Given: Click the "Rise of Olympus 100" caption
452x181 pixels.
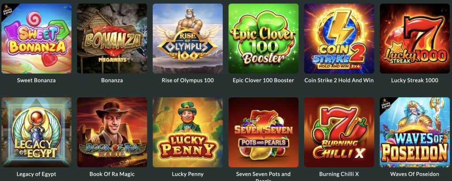Looking at the screenshot, I should [188, 80].
